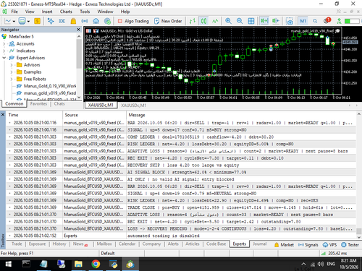362x271 pixels.
Task: Switch to Favorites tab in Navigator
Action: pos(38,104)
